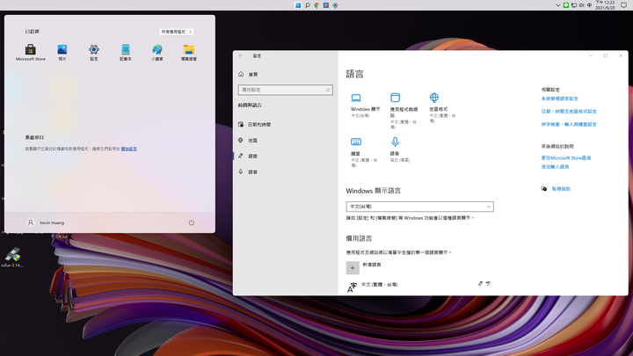633x356 pixels.
Task: Open taskbar search magnifier
Action: (x=307, y=5)
